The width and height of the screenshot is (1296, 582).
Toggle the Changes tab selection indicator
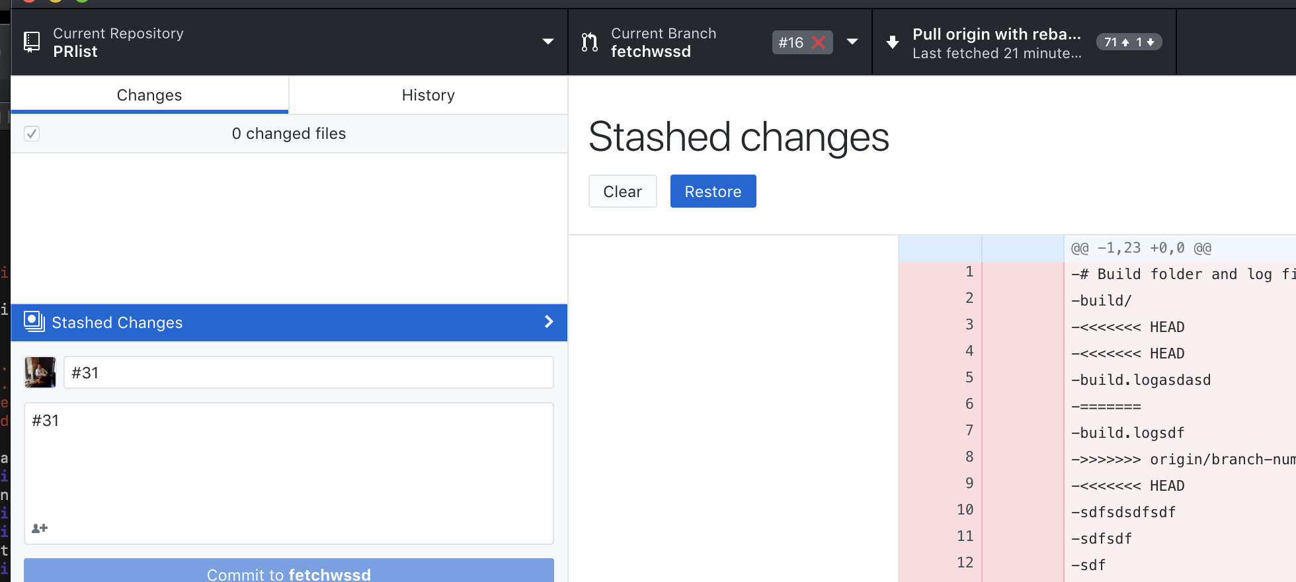click(x=149, y=112)
